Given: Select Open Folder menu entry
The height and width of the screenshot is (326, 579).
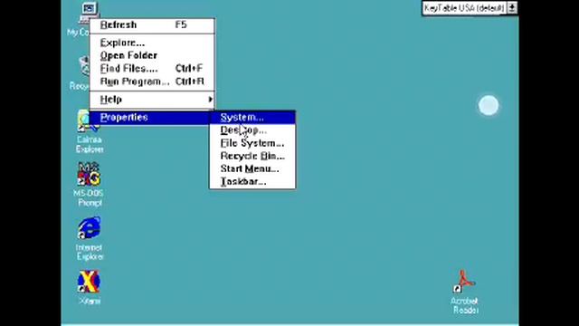Looking at the screenshot, I should click(x=152, y=55).
